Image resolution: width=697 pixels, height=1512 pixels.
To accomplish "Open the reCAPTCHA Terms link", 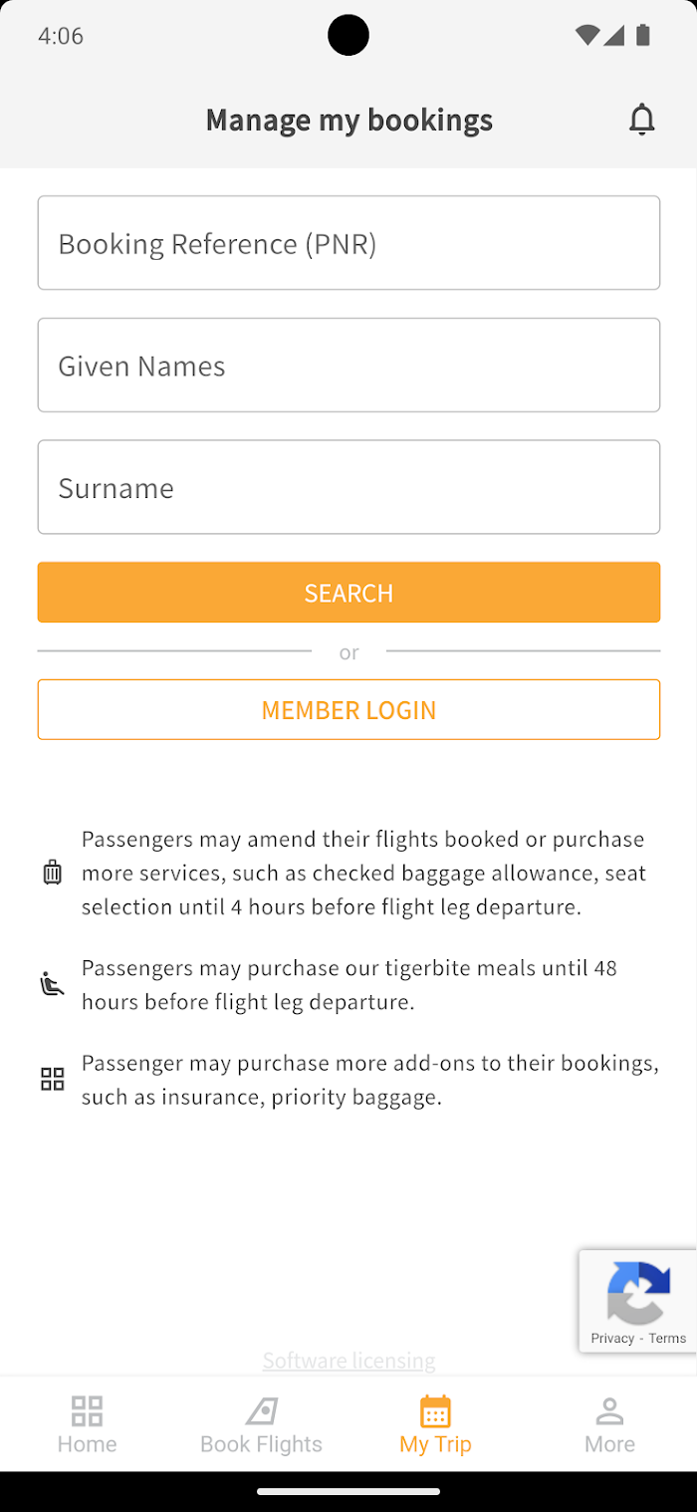I will tap(667, 1338).
